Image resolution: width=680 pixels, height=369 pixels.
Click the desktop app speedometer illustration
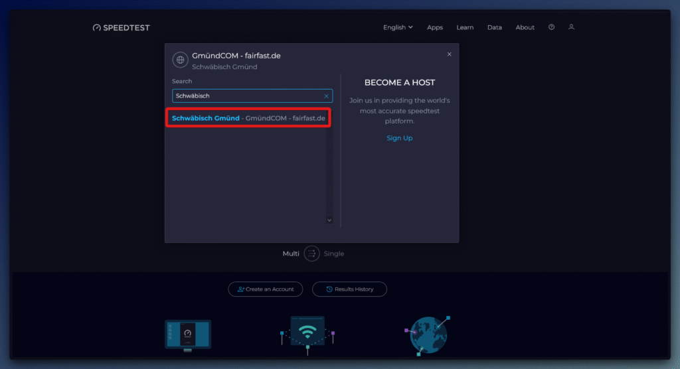pos(187,335)
